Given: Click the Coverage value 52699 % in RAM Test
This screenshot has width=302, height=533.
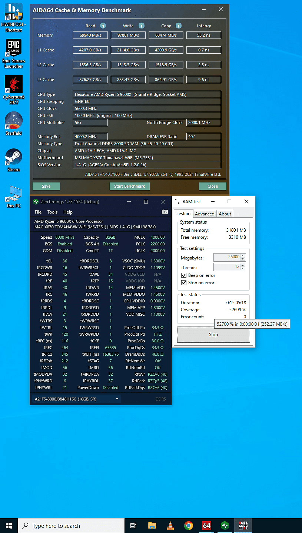Looking at the screenshot, I should [237, 310].
